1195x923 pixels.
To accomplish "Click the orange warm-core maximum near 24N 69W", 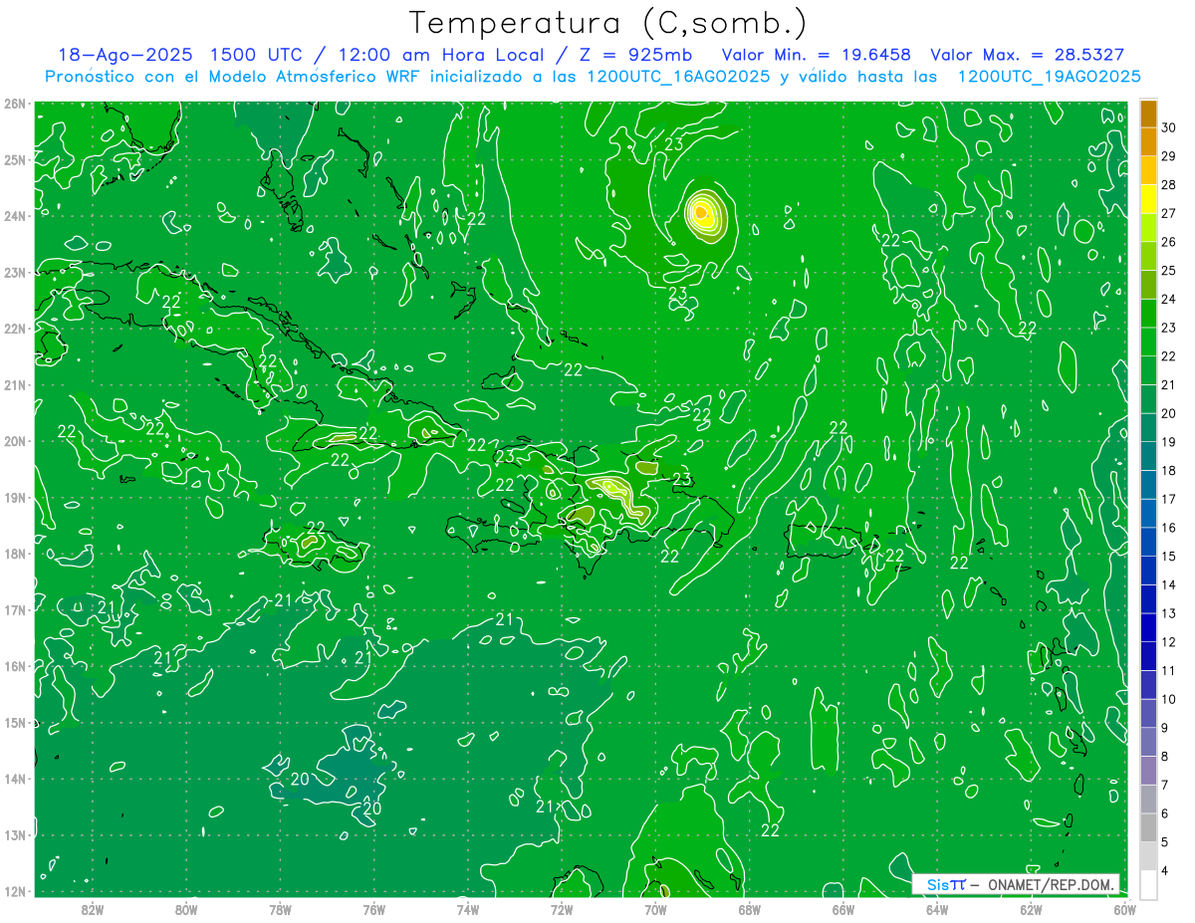I will pyautogui.click(x=701, y=211).
